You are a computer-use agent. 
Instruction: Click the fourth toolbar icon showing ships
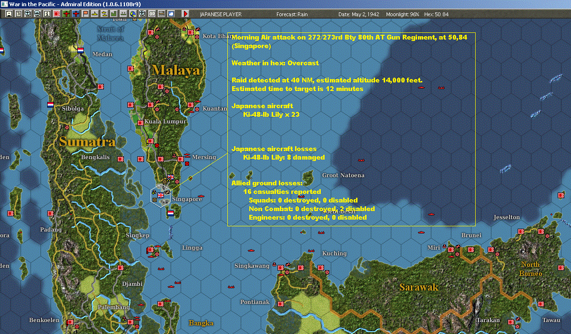[x=38, y=14]
